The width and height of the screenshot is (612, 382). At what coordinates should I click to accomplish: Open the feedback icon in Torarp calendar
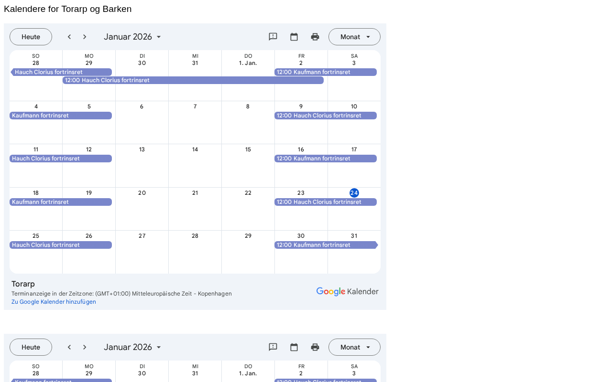point(273,37)
